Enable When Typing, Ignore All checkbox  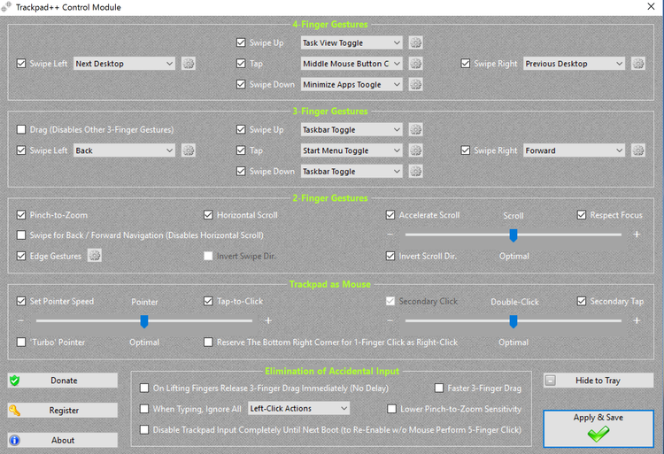coord(144,409)
